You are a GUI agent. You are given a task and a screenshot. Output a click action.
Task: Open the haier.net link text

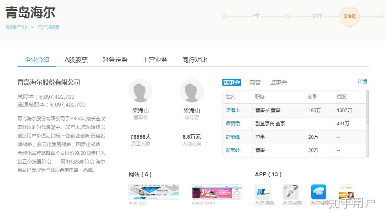[137, 203]
